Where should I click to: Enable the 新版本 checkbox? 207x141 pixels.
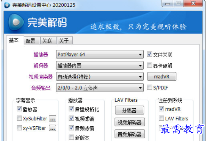pos(71,138)
